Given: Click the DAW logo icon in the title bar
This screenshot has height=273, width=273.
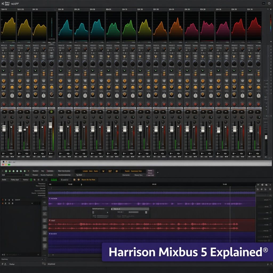Looking at the screenshot, I should tap(3, 3).
